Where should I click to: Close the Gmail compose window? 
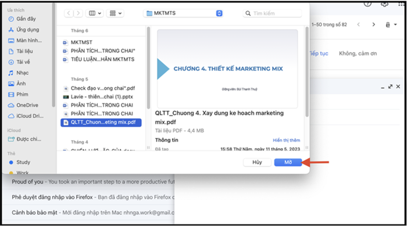coord(398,87)
